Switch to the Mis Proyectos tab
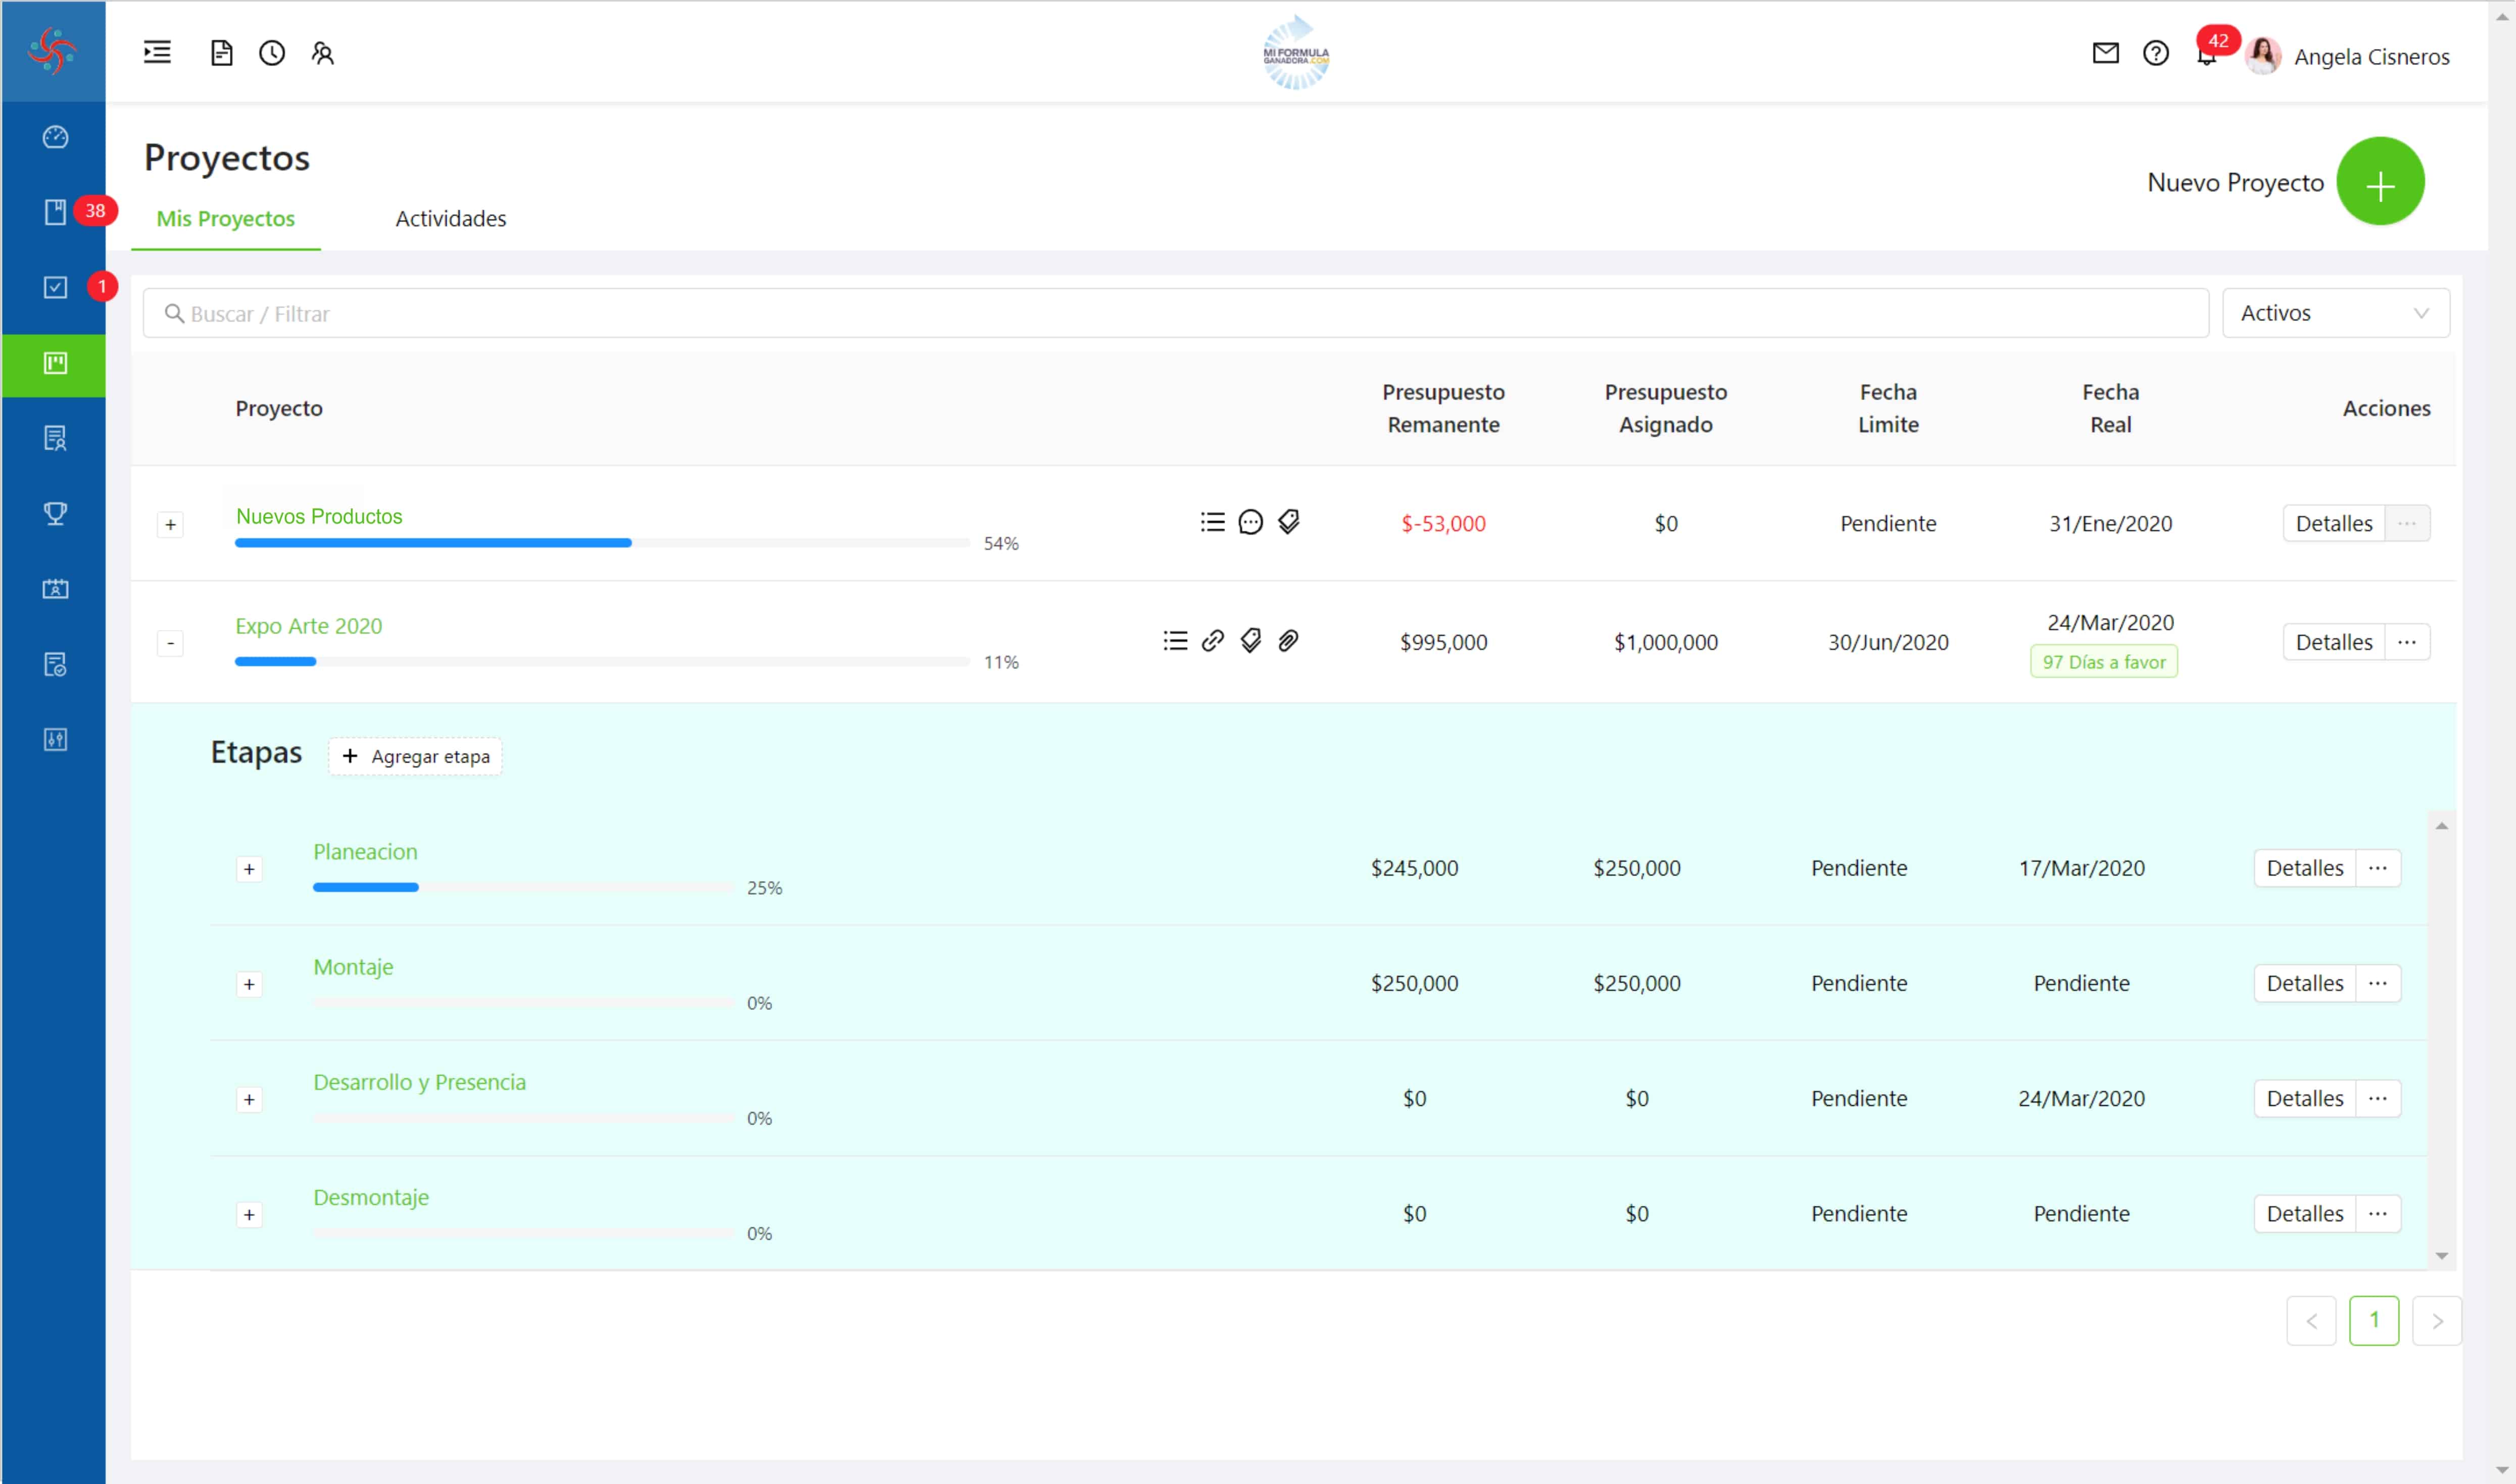Image resolution: width=2516 pixels, height=1484 pixels. (225, 218)
